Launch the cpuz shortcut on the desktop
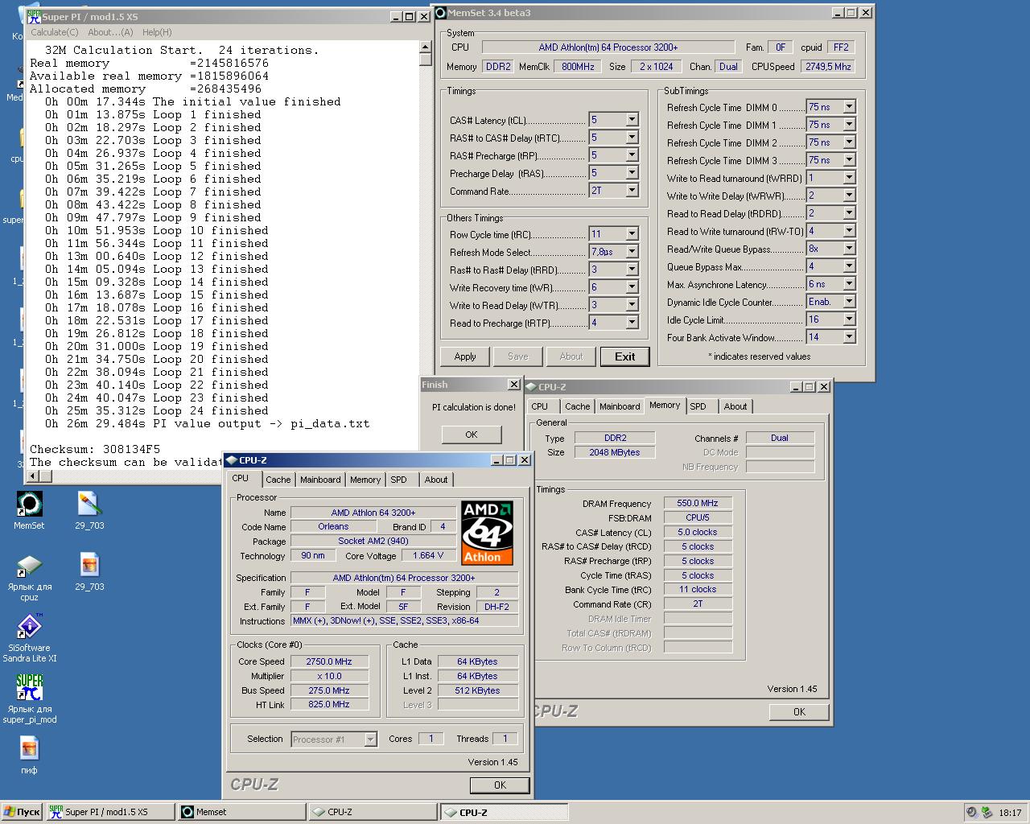This screenshot has width=1030, height=824. [29, 566]
